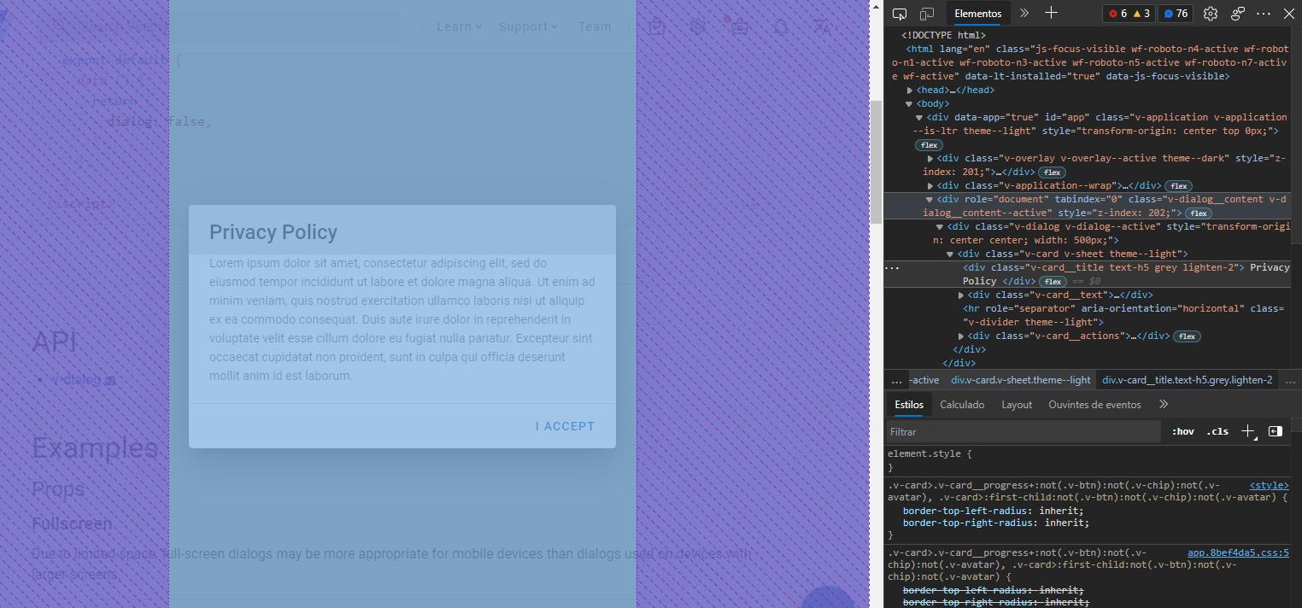Collapse the v-dialog__content div node
Image resolution: width=1302 pixels, height=608 pixels.
930,200
